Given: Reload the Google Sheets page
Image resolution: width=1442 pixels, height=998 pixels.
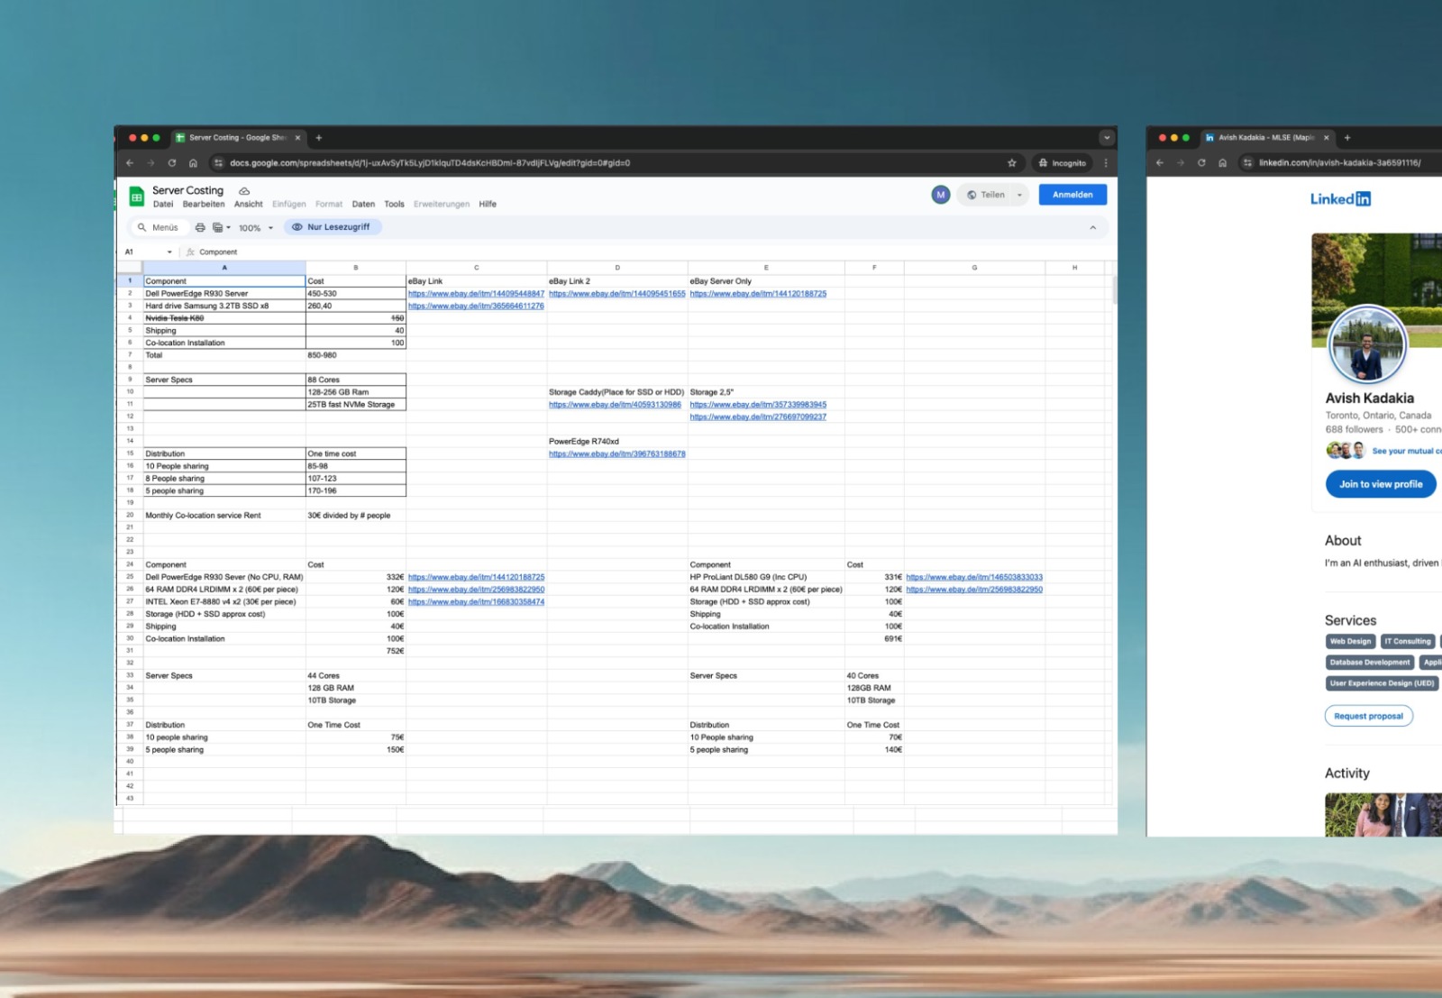Looking at the screenshot, I should click(171, 163).
